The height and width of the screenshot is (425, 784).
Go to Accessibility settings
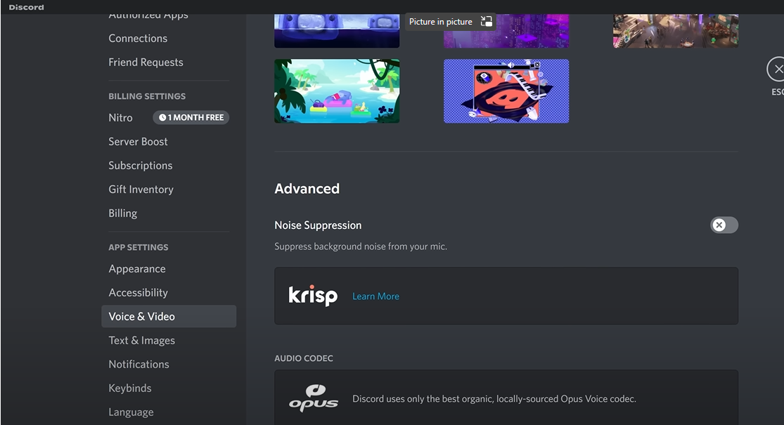point(138,293)
